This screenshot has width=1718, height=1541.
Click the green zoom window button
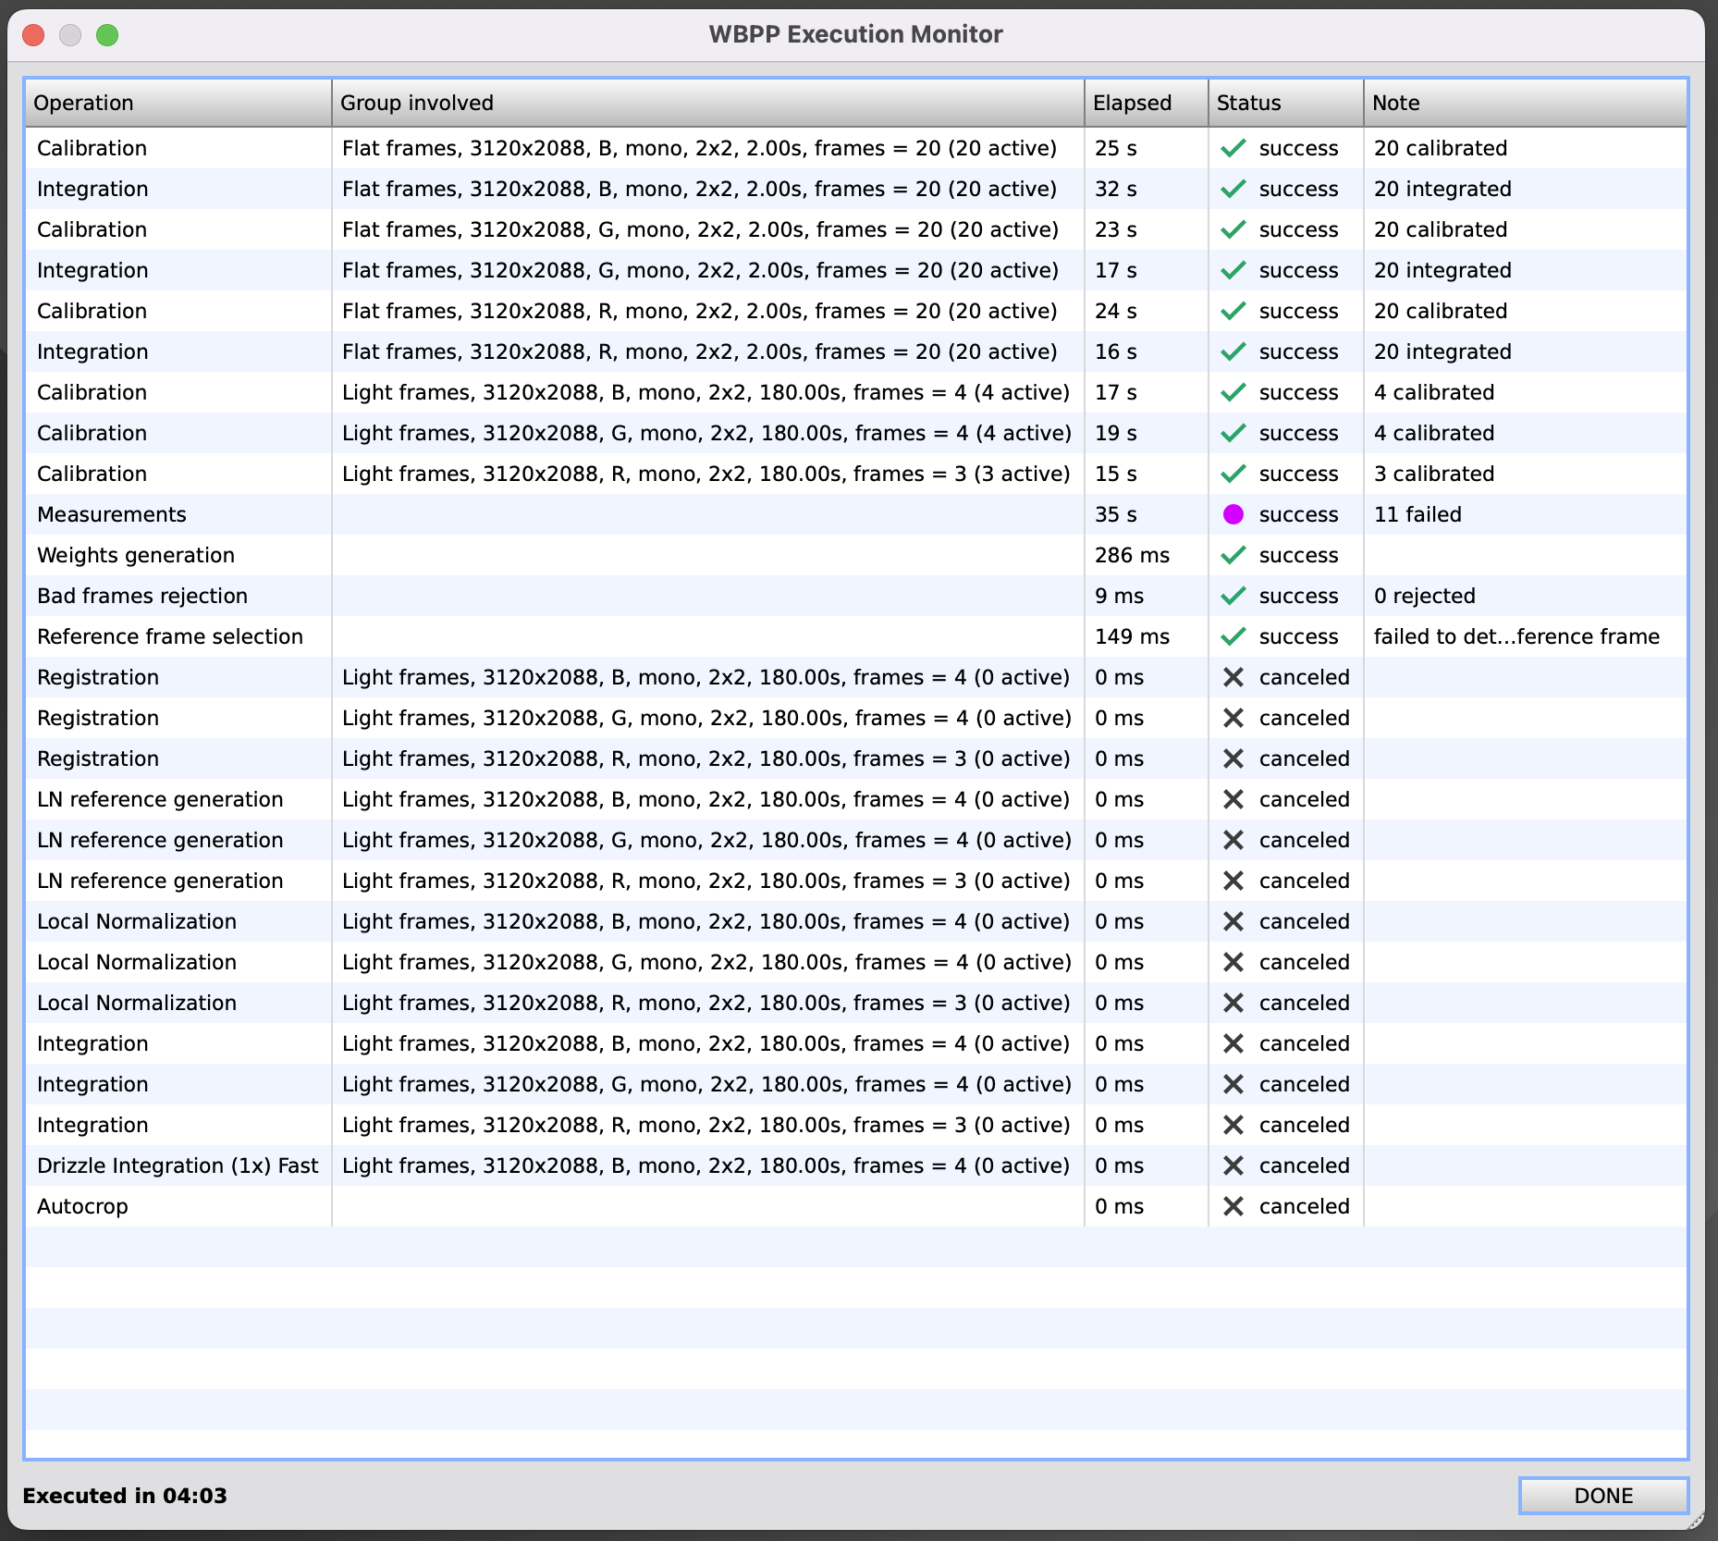point(107,35)
